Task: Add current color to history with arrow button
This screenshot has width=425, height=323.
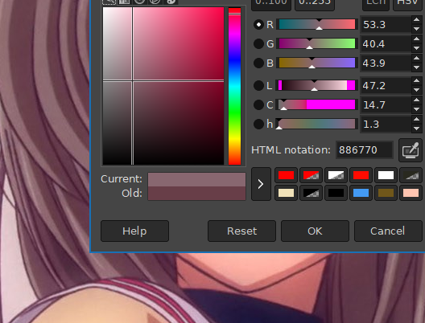Action: [261, 184]
